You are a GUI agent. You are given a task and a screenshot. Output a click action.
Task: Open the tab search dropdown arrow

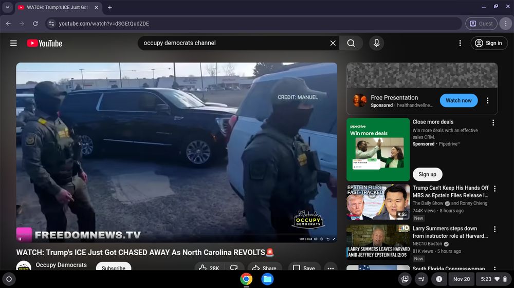(x=7, y=7)
